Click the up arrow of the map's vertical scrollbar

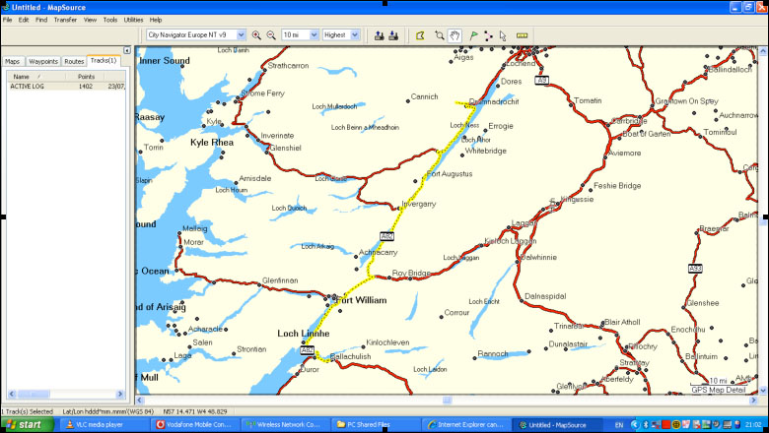point(763,51)
